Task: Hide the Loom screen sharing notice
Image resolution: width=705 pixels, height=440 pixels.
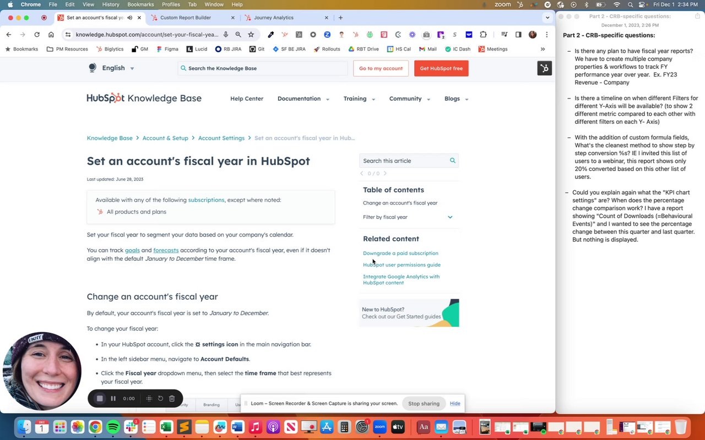Action: tap(455, 403)
